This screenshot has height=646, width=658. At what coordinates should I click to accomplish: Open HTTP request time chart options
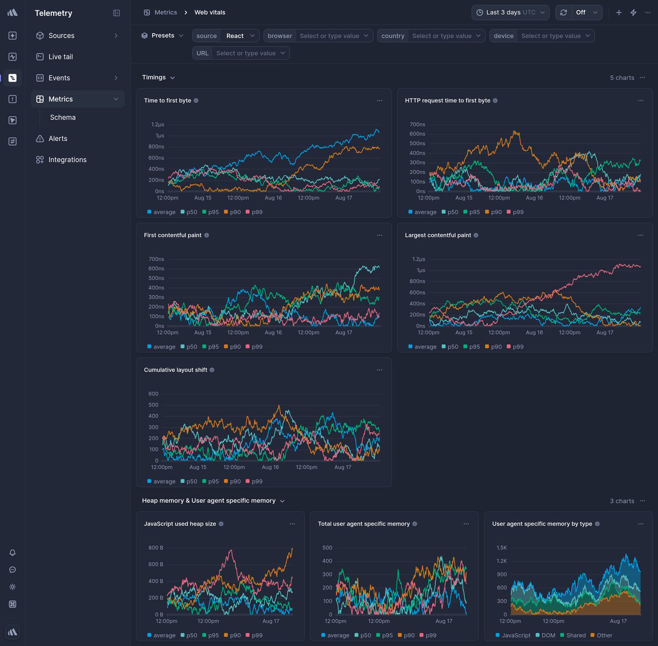(x=640, y=100)
